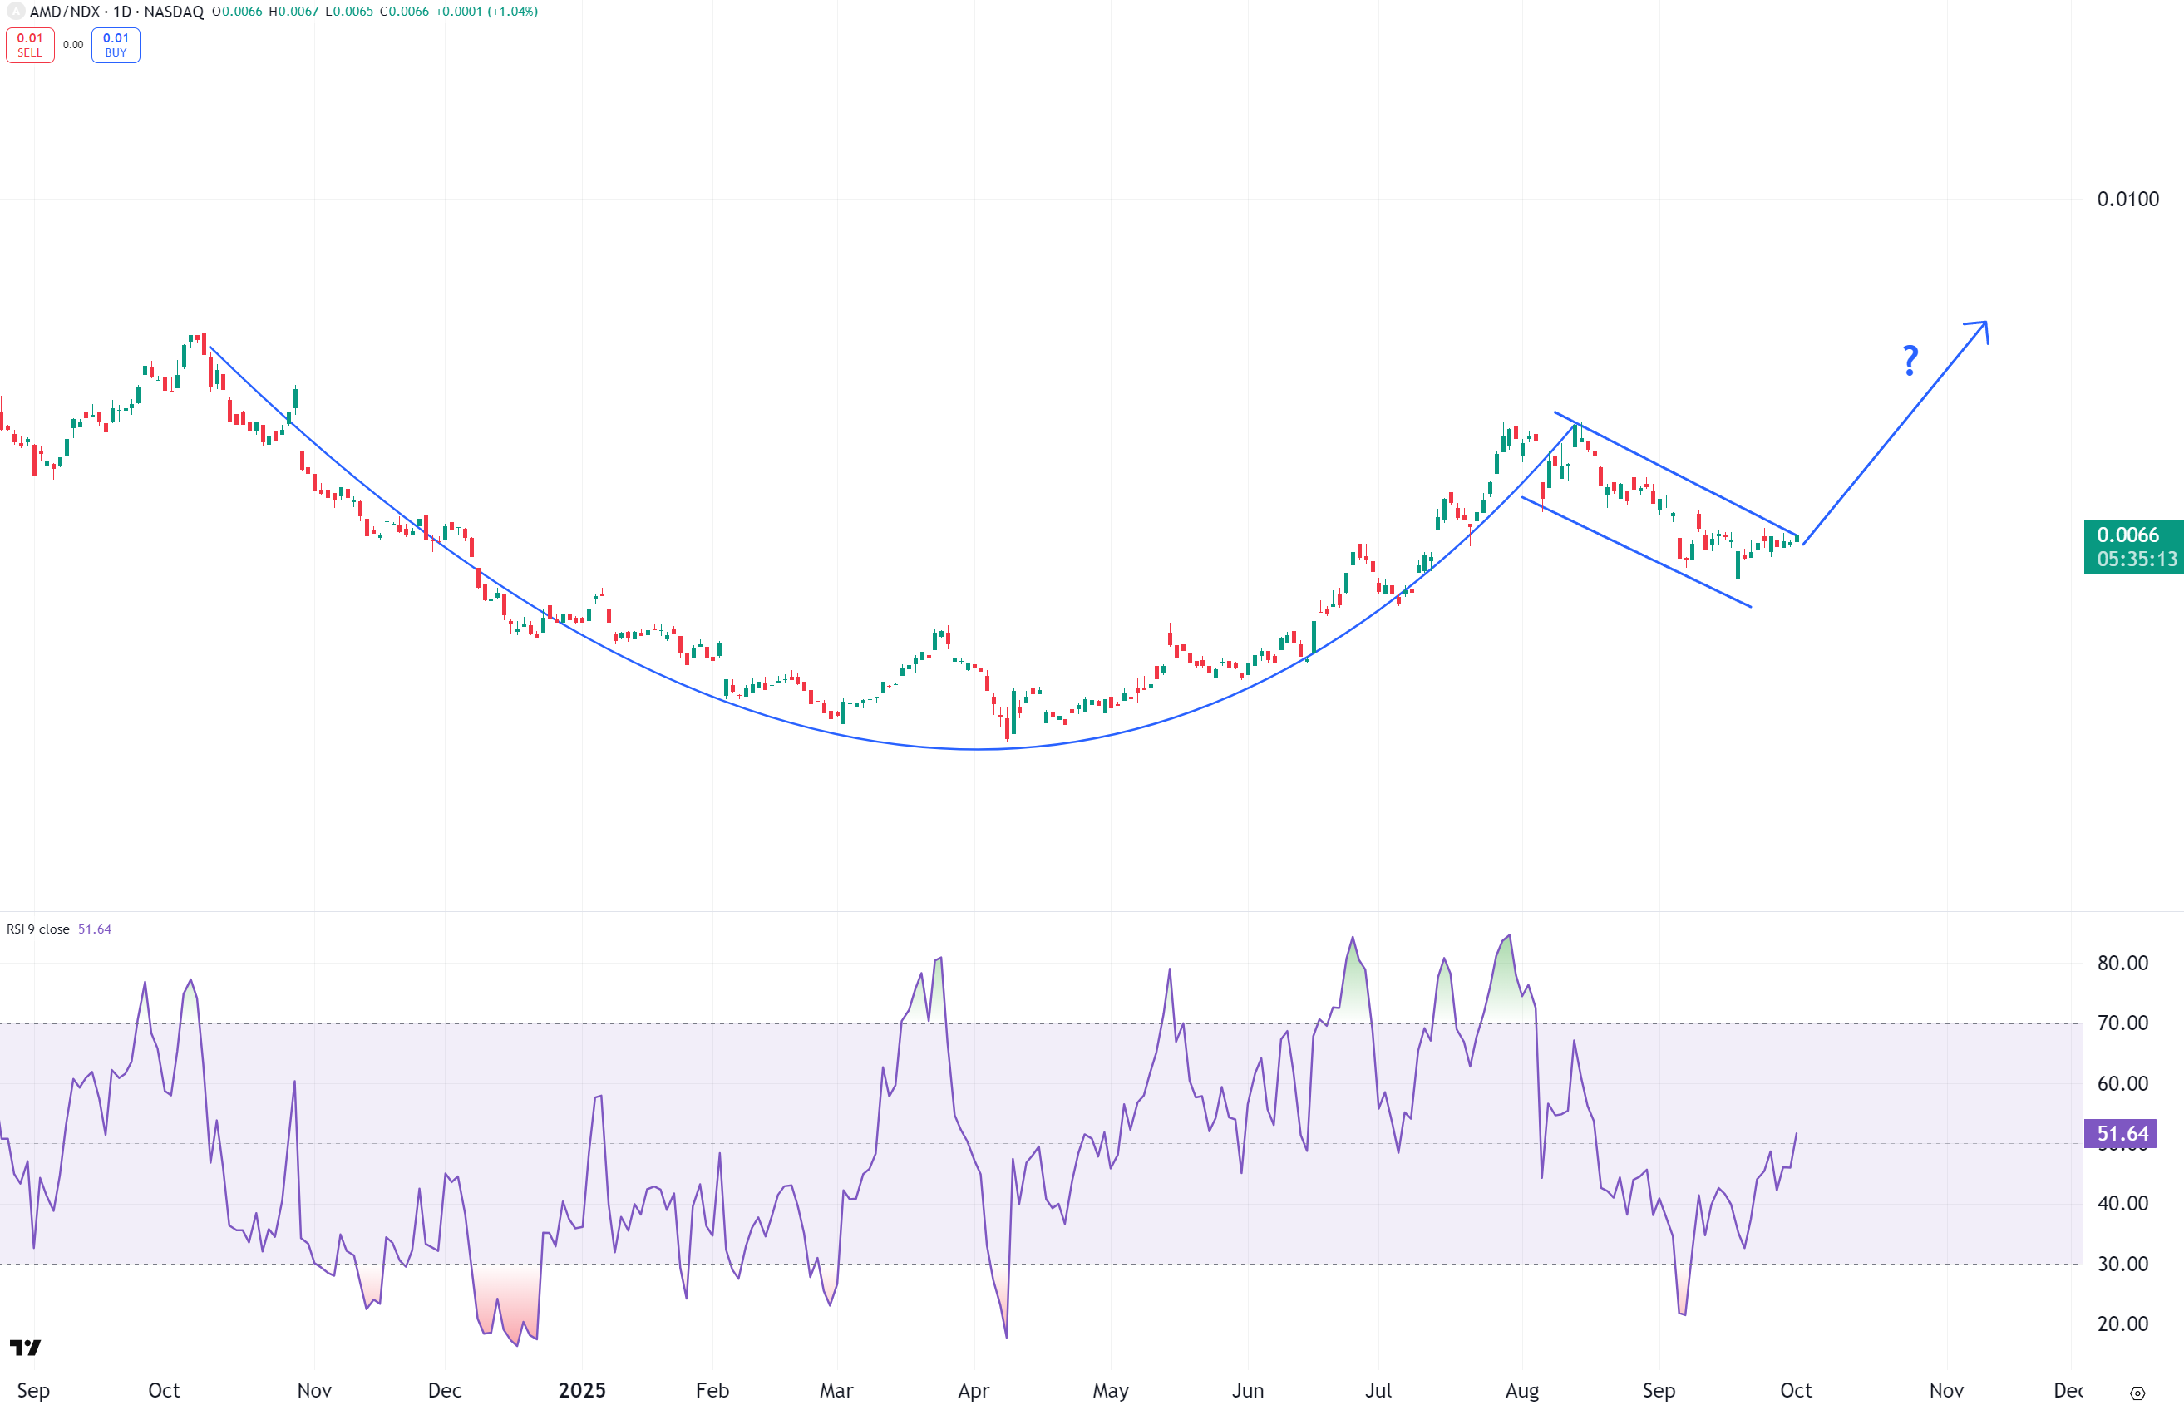Click the AMD symbol avatar icon

15,12
